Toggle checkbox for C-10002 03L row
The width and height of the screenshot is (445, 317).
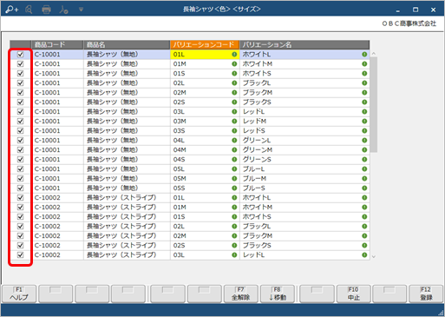(x=20, y=255)
